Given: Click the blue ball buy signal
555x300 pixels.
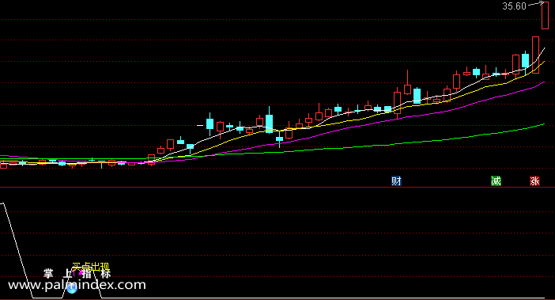Looking at the screenshot, I should [x=72, y=289].
